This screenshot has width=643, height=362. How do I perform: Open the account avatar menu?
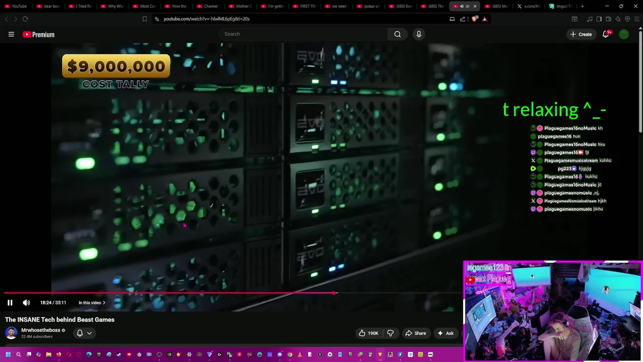point(624,34)
